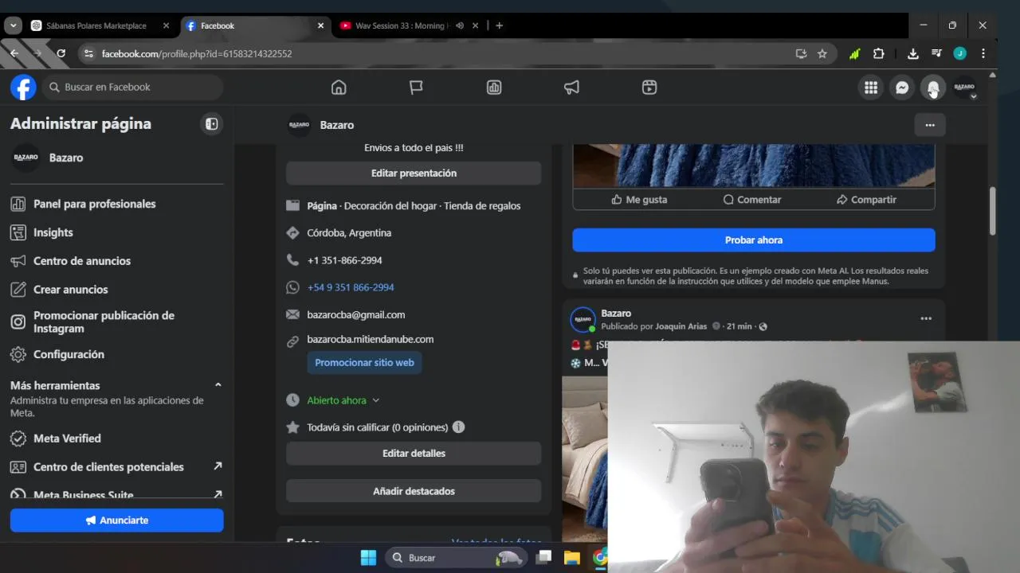1020x573 pixels.
Task: Open the browser extensions puzzle icon
Action: pyautogui.click(x=878, y=53)
